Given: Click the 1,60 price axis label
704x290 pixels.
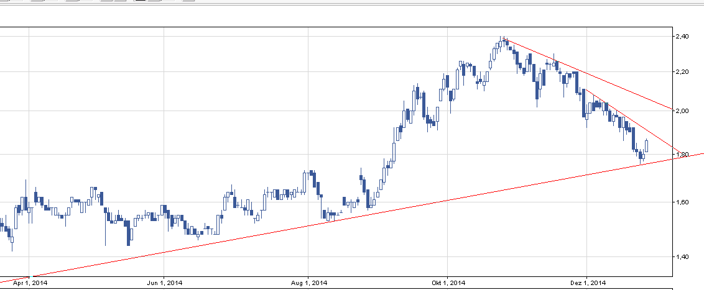Looking at the screenshot, I should [683, 202].
